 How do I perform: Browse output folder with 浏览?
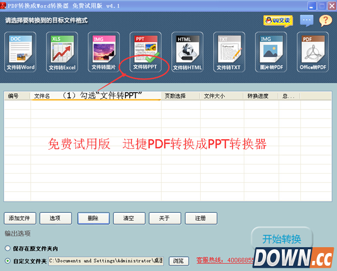point(179,261)
